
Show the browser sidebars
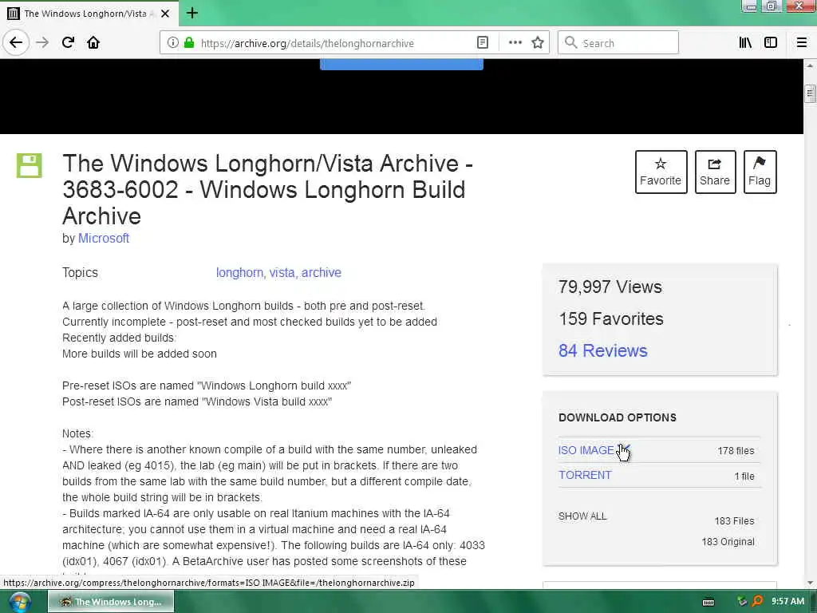click(x=771, y=43)
